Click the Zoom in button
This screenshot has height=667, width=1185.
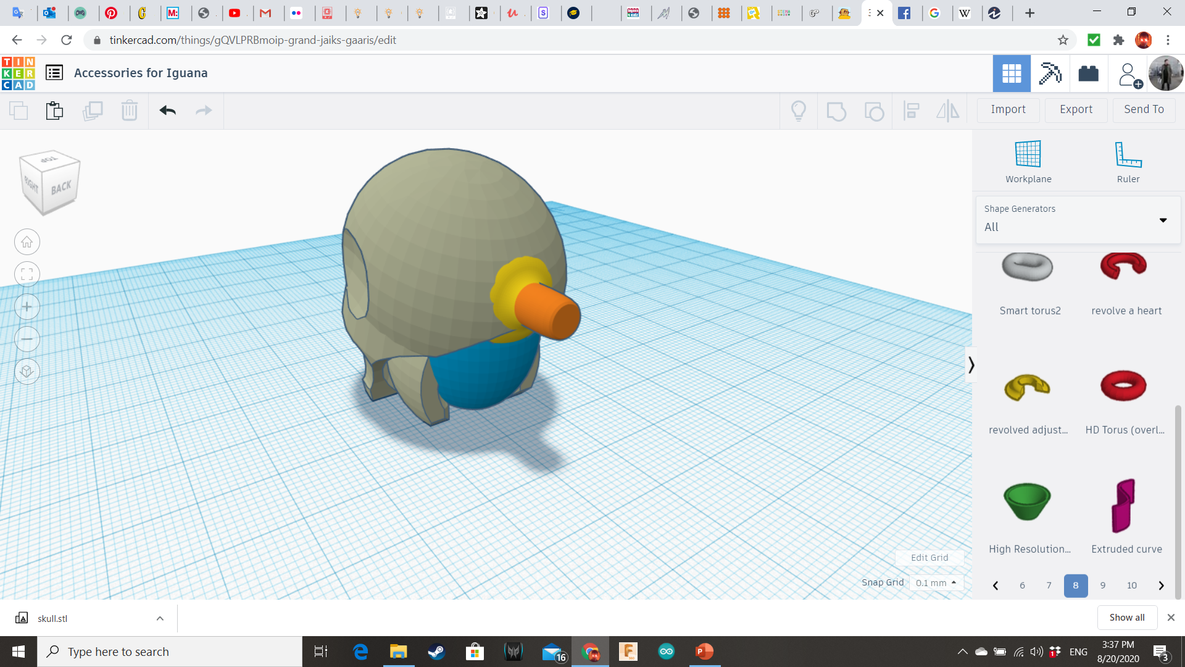(27, 307)
